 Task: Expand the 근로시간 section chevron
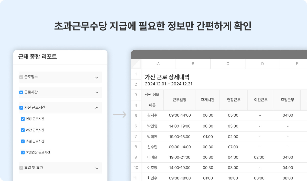point(97,93)
